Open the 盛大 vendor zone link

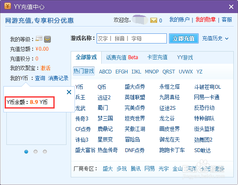tap(108, 169)
